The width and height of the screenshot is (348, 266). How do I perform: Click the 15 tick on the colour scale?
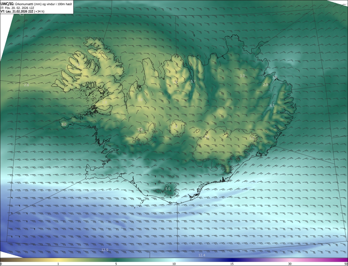coord(232,264)
